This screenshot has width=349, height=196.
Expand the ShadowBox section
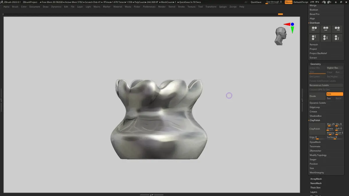pos(316,116)
